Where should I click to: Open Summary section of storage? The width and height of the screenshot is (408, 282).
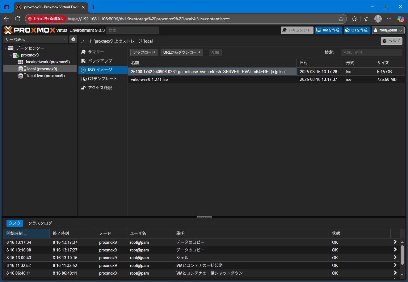[x=103, y=52]
